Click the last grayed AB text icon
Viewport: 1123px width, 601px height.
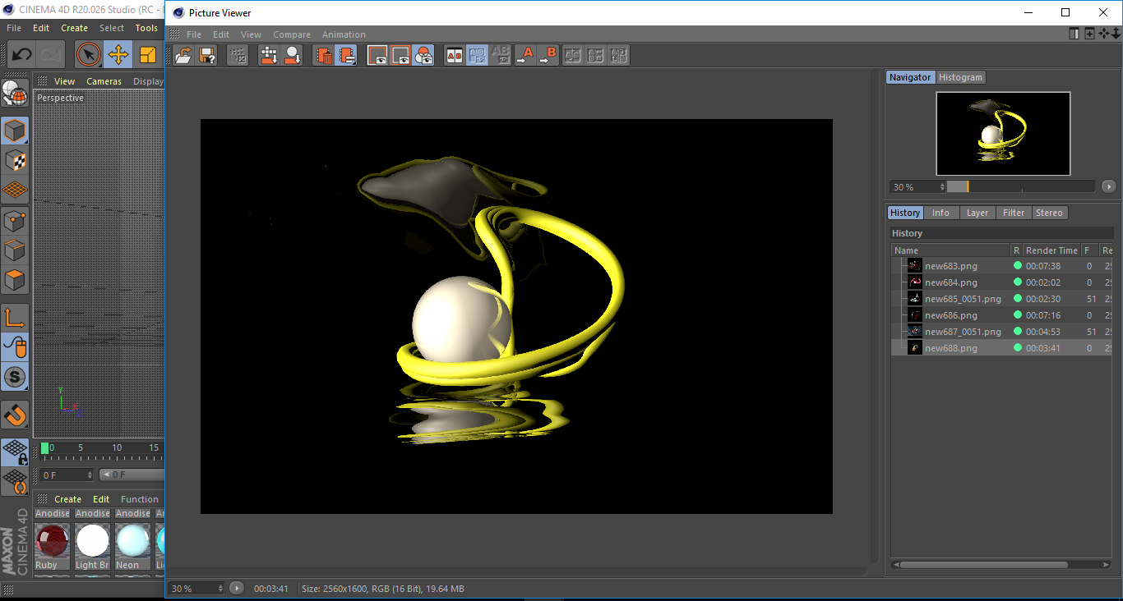coord(619,55)
